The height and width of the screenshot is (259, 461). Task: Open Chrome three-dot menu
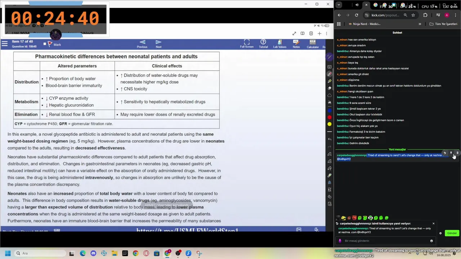455,15
